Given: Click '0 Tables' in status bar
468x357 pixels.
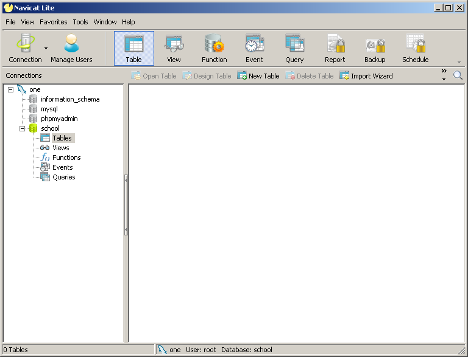Looking at the screenshot, I should pos(15,350).
